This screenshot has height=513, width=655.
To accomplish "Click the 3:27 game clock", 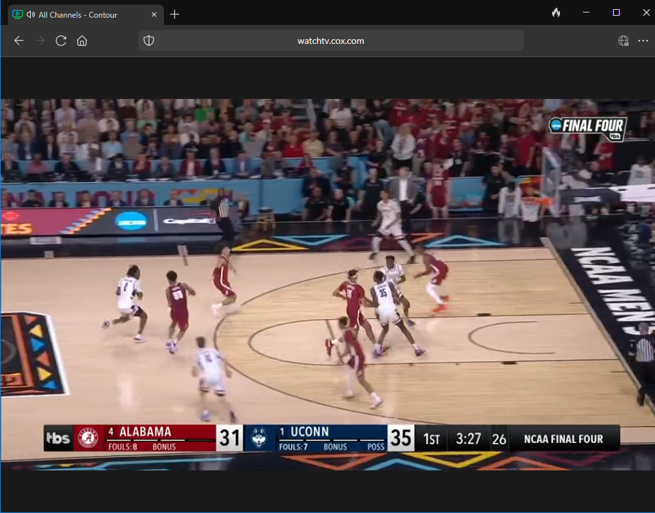I will (468, 439).
